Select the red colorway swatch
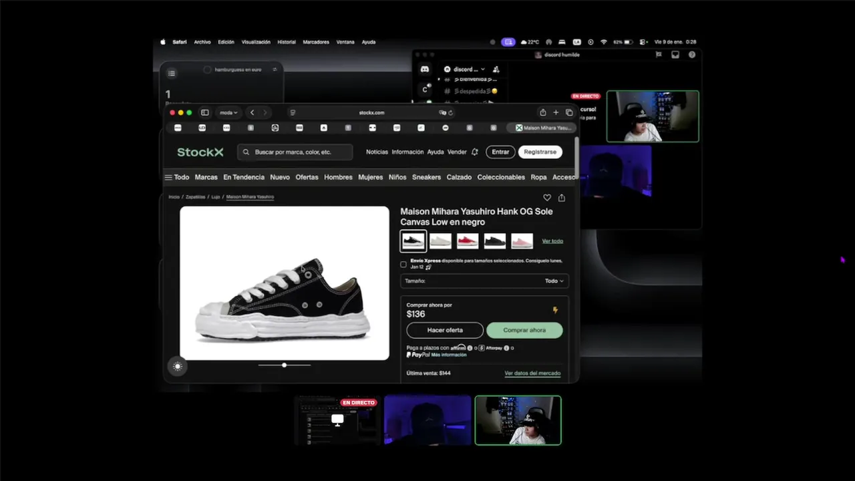The width and height of the screenshot is (855, 481). (x=468, y=240)
